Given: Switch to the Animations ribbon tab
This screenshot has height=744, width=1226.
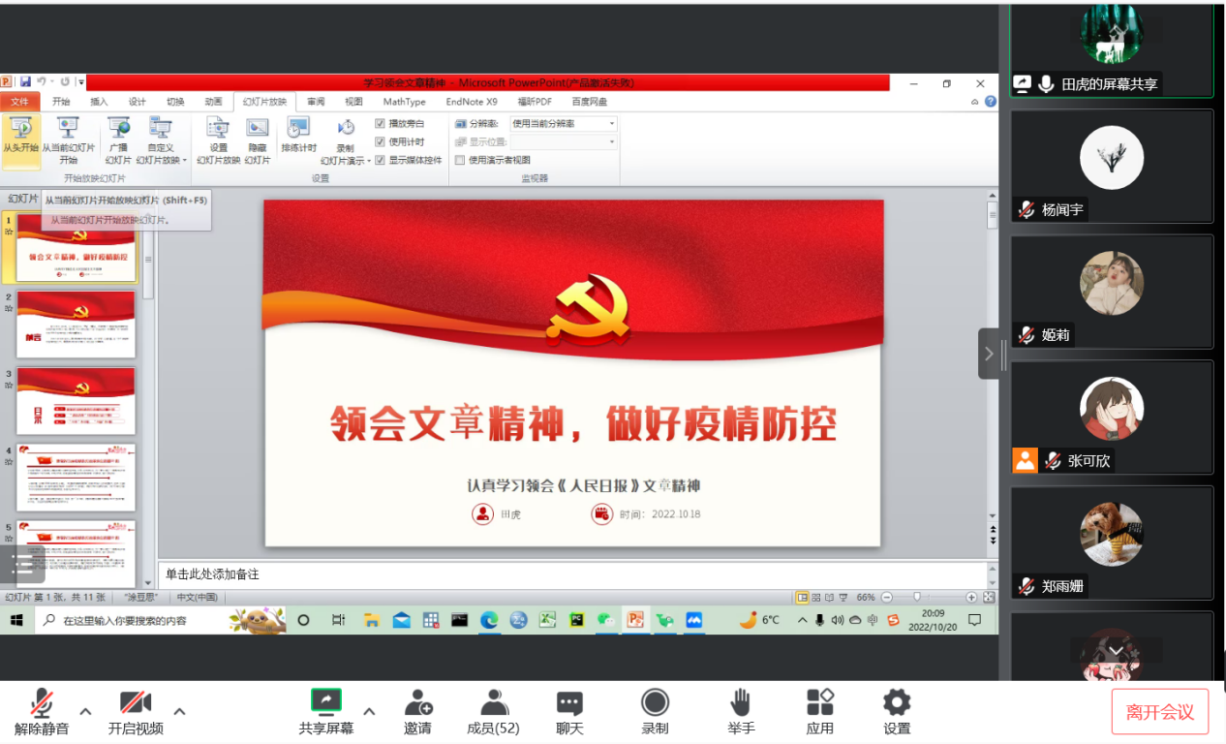Looking at the screenshot, I should pyautogui.click(x=213, y=102).
